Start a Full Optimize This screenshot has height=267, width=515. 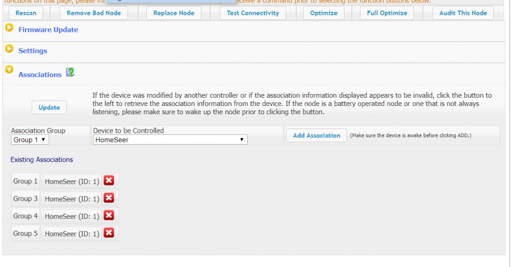[387, 13]
